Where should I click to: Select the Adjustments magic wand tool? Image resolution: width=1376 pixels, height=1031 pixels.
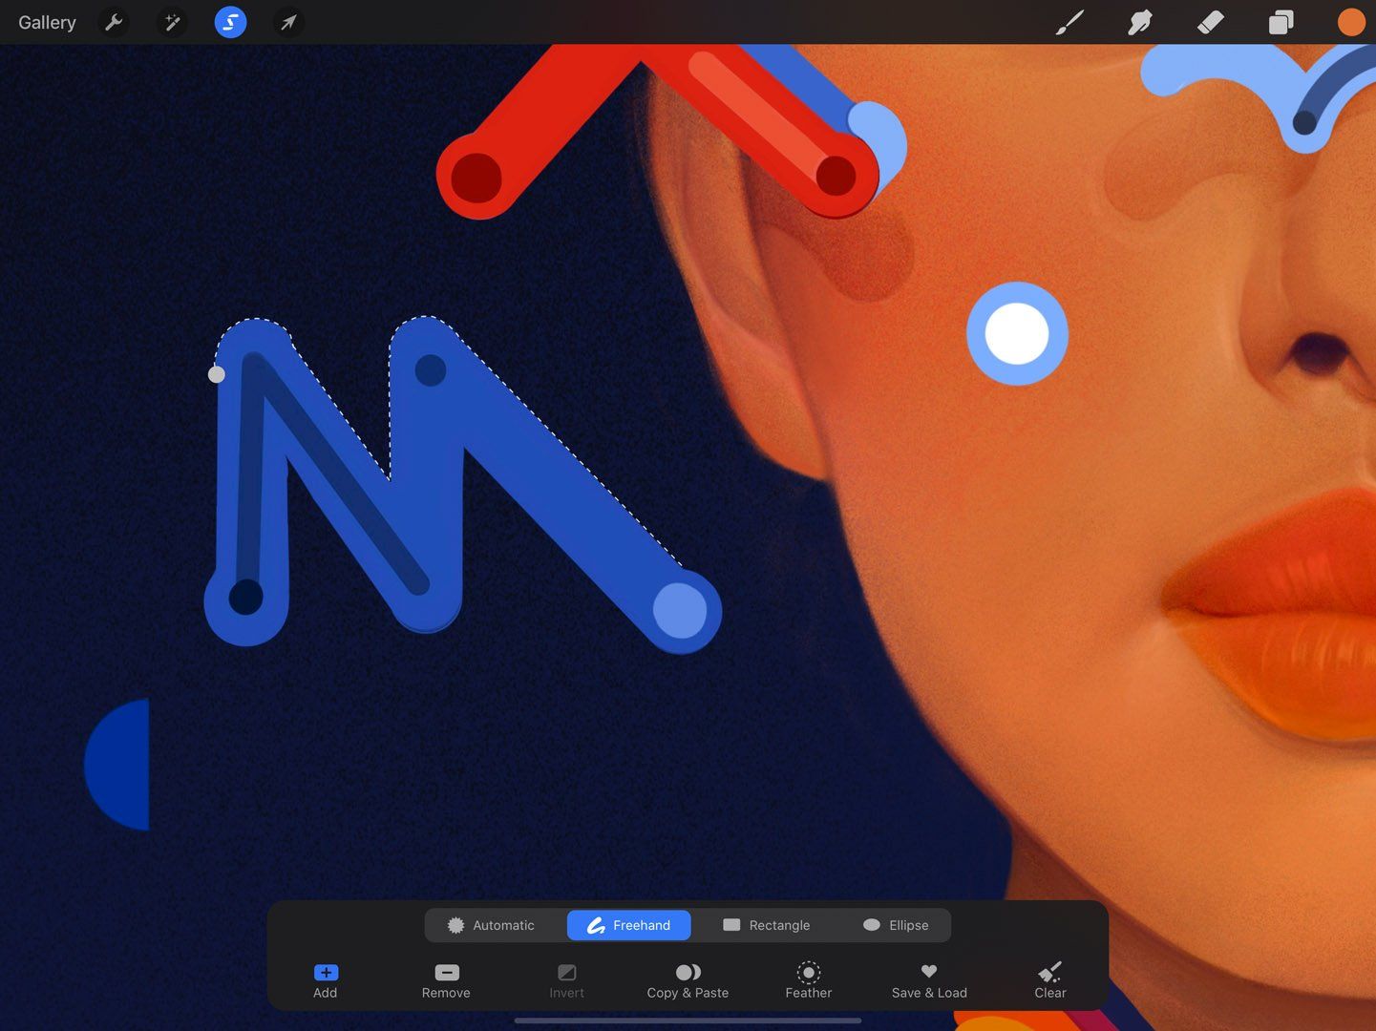(172, 21)
